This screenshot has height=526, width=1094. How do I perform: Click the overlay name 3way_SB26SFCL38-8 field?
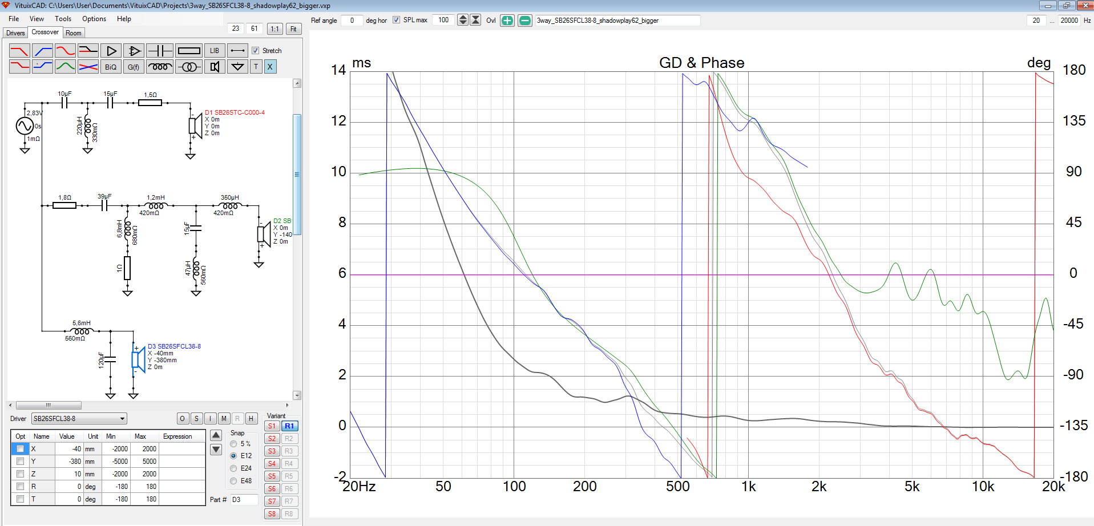click(617, 21)
